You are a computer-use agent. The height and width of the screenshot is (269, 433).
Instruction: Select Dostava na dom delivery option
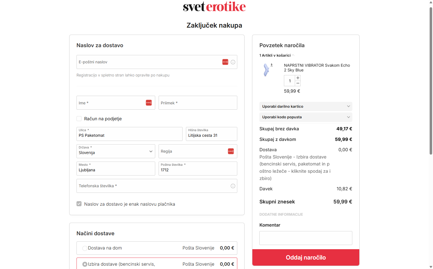point(85,248)
